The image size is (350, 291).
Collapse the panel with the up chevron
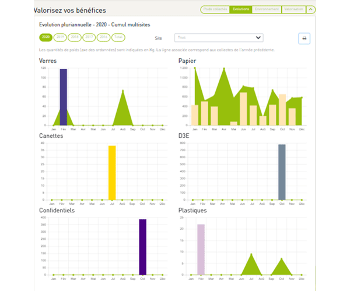coord(310,9)
